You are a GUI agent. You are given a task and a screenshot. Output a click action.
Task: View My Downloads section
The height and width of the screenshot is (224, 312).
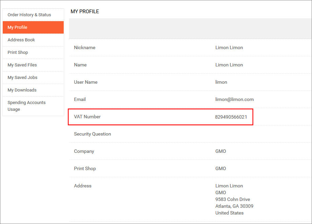(x=22, y=90)
